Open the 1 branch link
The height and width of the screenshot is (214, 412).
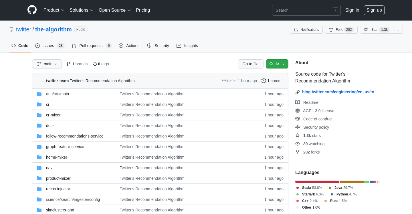77,64
